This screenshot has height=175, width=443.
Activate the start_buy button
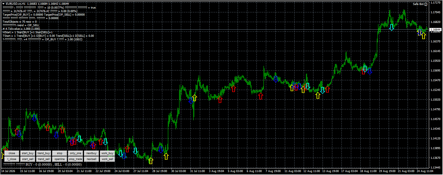pos(28,153)
